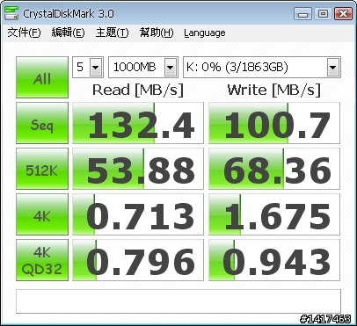Open the Language menu
357x326 pixels.
(x=205, y=33)
